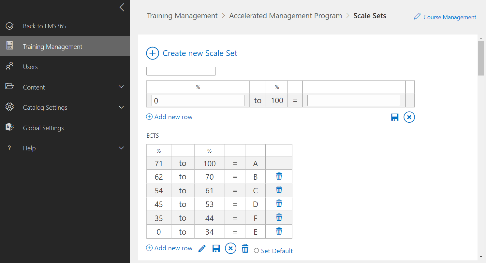Save the ECTS scale set changes
Screen dimensions: 486x263
coord(216,249)
